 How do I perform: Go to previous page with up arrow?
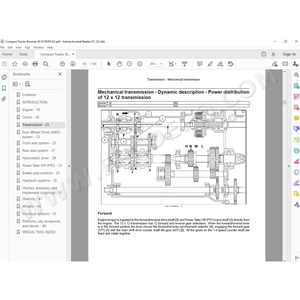[x=63, y=64]
